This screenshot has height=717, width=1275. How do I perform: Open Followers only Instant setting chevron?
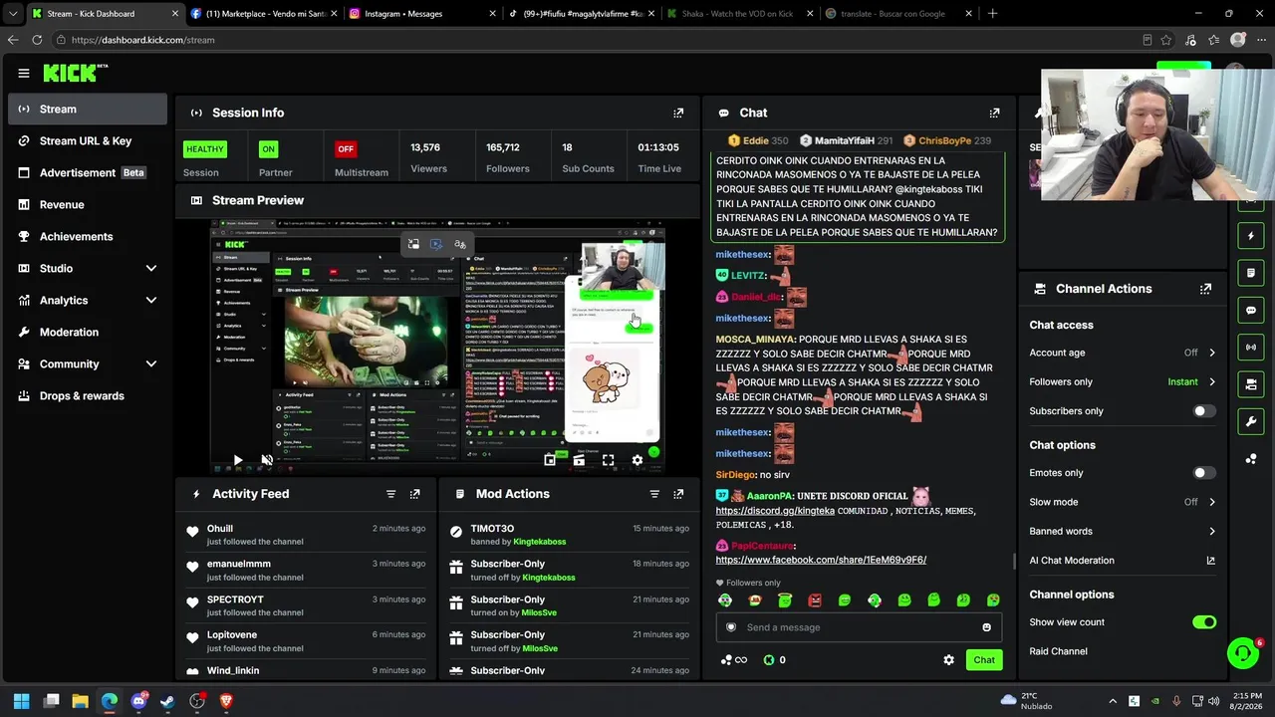[1212, 382]
